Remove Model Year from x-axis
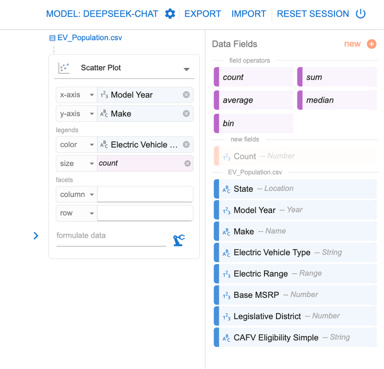 (x=186, y=95)
